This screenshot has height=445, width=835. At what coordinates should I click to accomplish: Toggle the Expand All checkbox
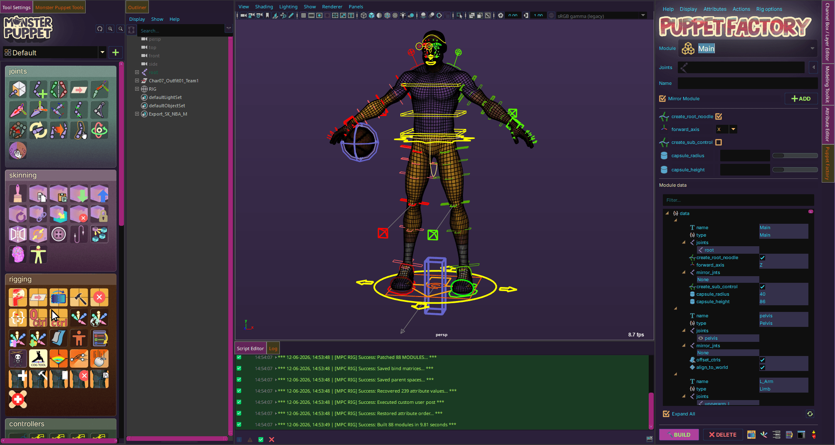[666, 414]
